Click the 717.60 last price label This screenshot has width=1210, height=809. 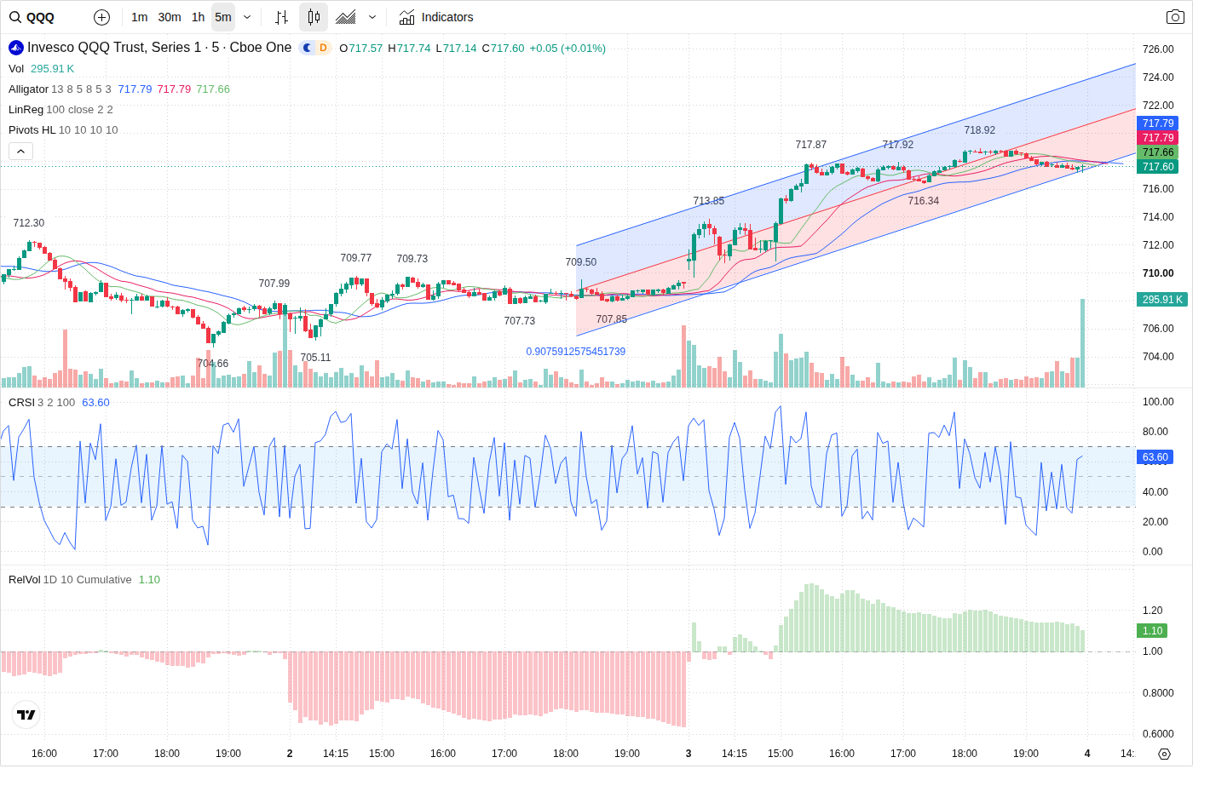tap(1157, 167)
